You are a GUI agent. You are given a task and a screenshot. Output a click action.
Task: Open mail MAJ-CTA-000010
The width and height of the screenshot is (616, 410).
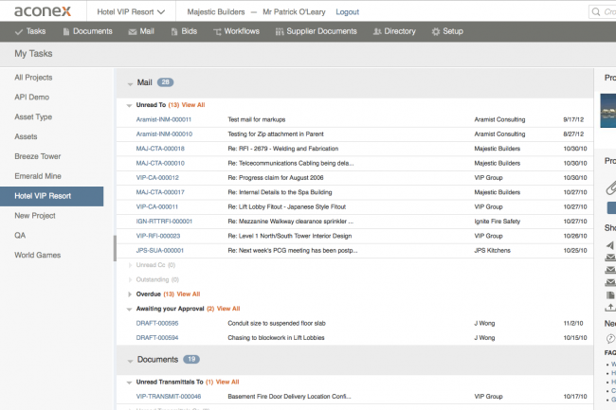point(160,163)
